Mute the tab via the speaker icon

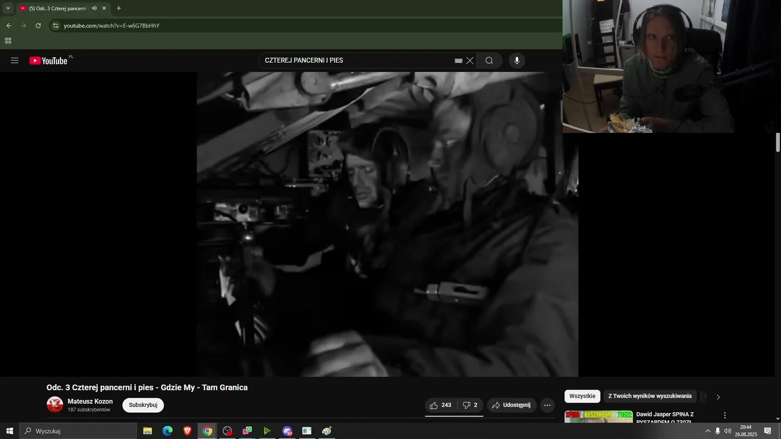(x=94, y=9)
